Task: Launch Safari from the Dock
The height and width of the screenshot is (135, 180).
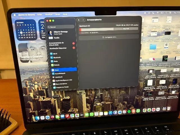Action: 48,118
